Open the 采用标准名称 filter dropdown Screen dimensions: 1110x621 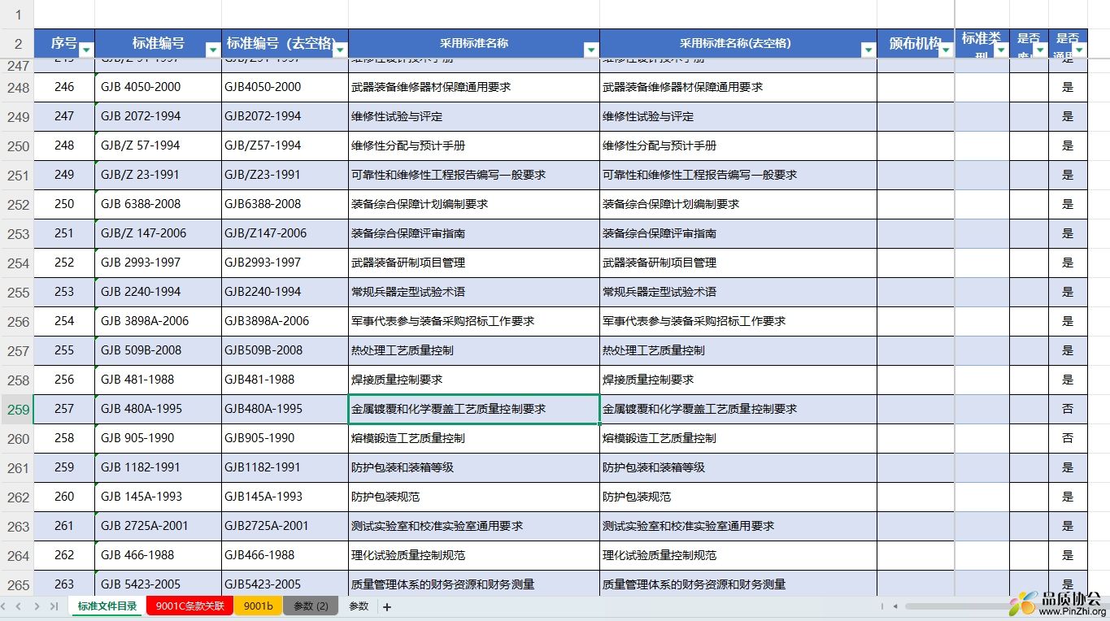click(x=591, y=50)
